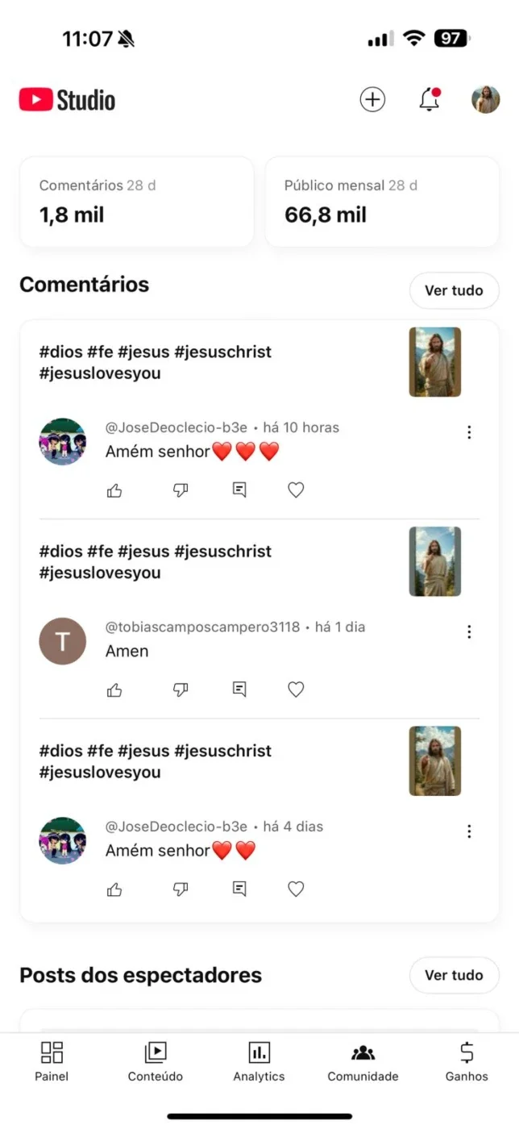
Task: Tap 'Ver tudo' next to Comentários
Action: [454, 290]
